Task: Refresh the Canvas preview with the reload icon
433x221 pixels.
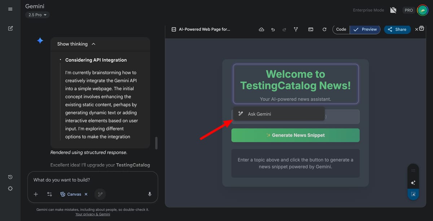Action: [324, 29]
